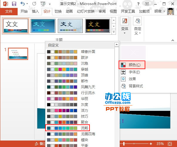Choose the 模块 color scheme
This screenshot has width=177, height=147.
[x=80, y=140]
